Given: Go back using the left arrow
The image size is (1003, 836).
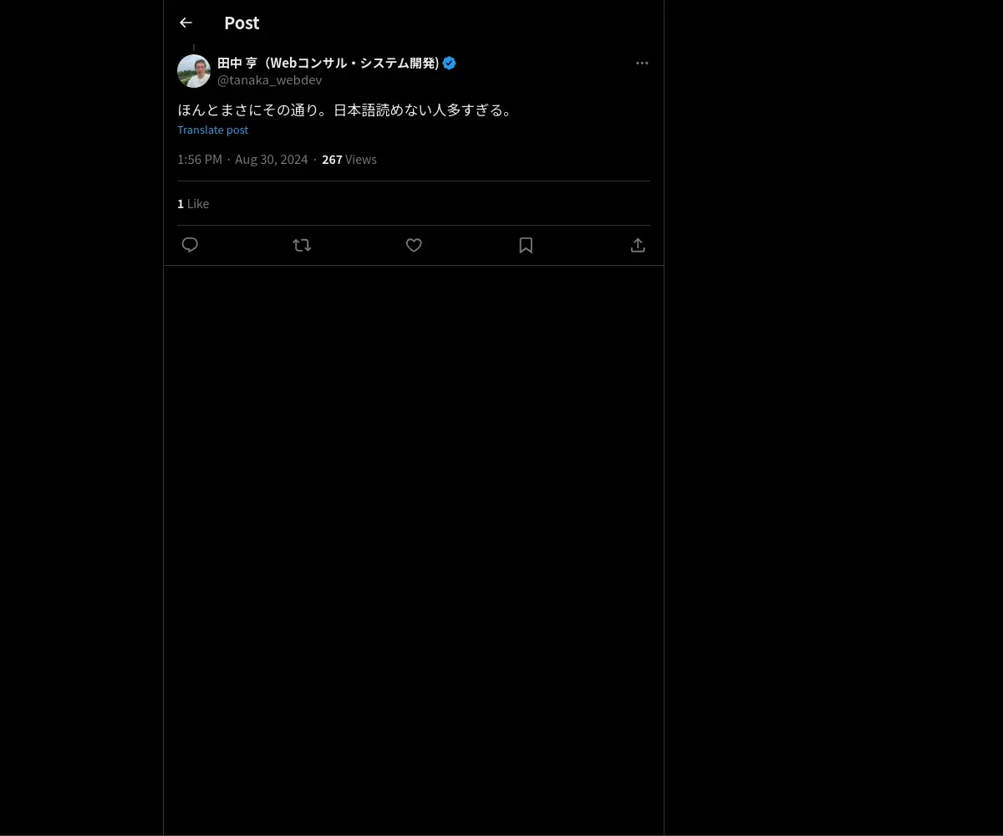Looking at the screenshot, I should click(186, 23).
